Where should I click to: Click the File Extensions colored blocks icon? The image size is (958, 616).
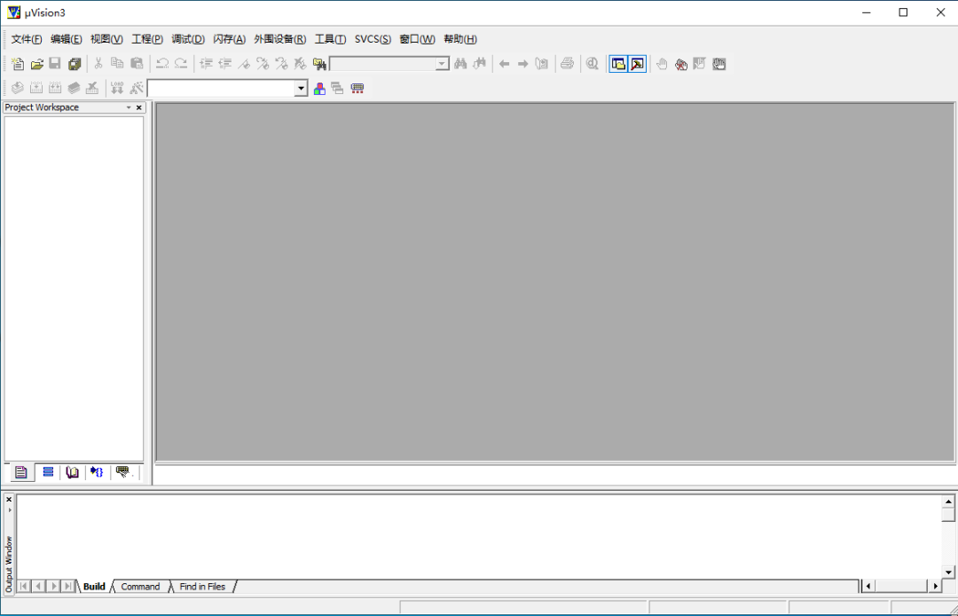(x=319, y=89)
